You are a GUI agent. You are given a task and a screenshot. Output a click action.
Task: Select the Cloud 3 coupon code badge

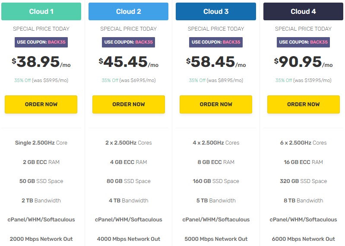(216, 42)
